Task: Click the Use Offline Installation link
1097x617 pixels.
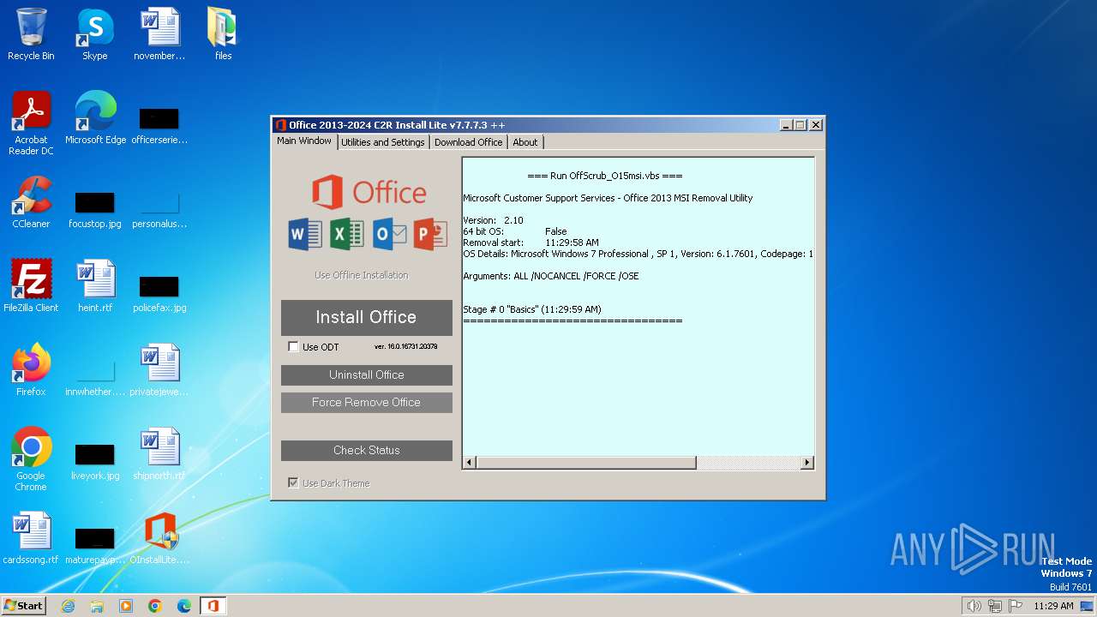Action: click(362, 275)
